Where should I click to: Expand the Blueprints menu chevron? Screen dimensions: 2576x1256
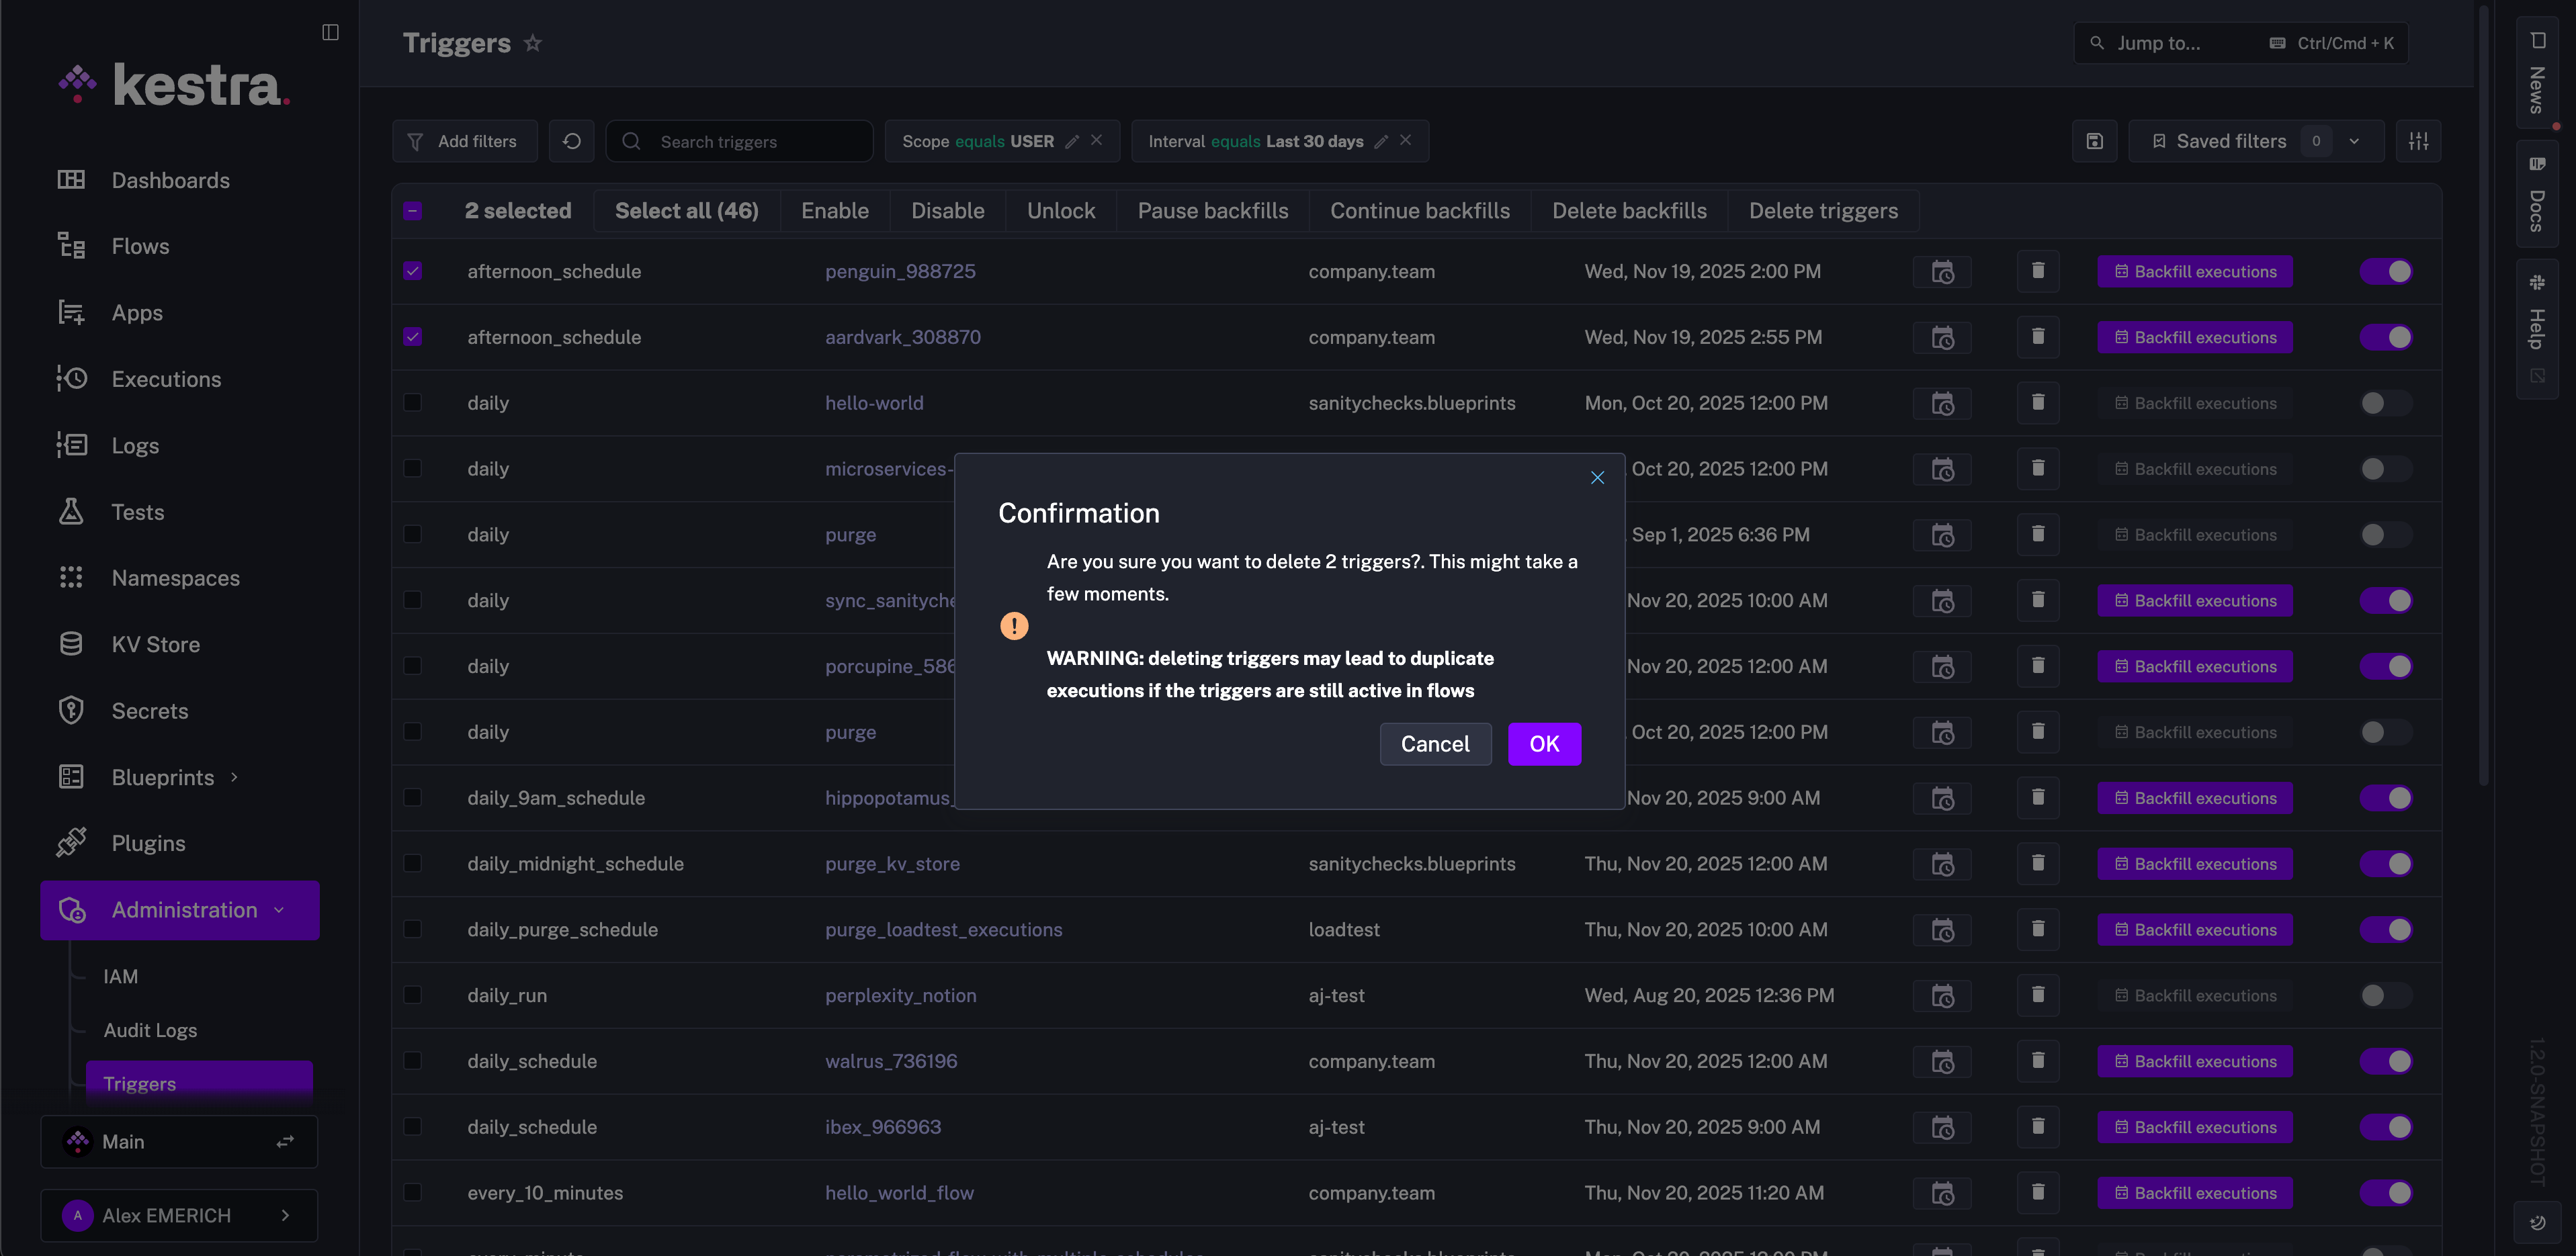[x=234, y=777]
